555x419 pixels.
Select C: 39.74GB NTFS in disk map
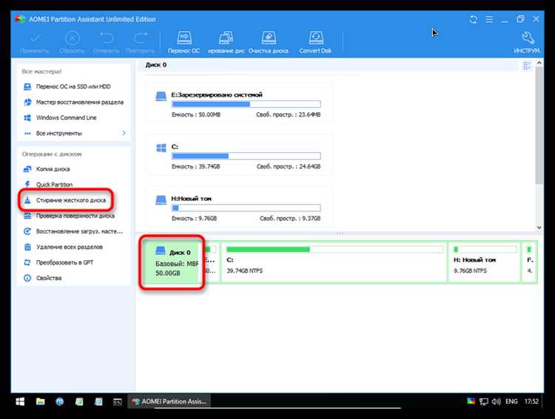tap(334, 262)
